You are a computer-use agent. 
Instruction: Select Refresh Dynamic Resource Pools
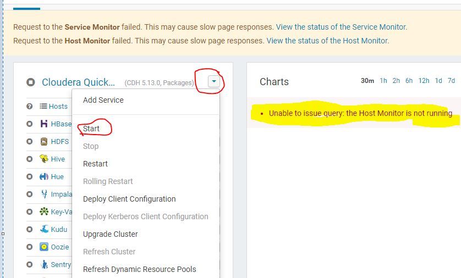pyautogui.click(x=139, y=269)
